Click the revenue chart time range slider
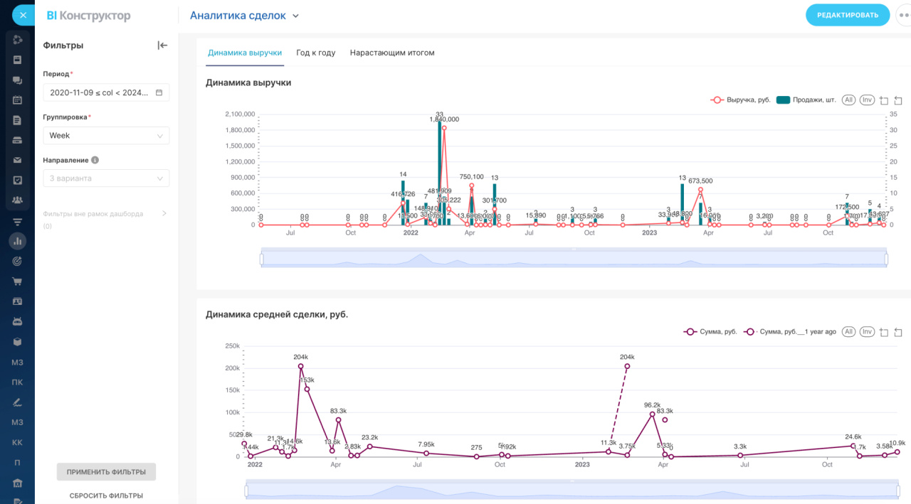The height and width of the screenshot is (504, 911). pos(574,259)
